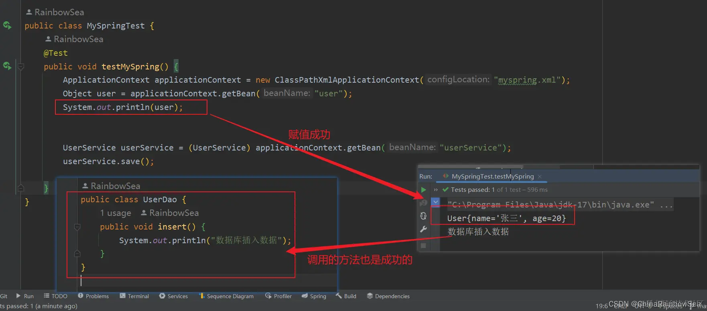Viewport: 707px width, 311px height.
Task: Click RainbowSea author hint above UserDao class
Action: tap(111, 186)
